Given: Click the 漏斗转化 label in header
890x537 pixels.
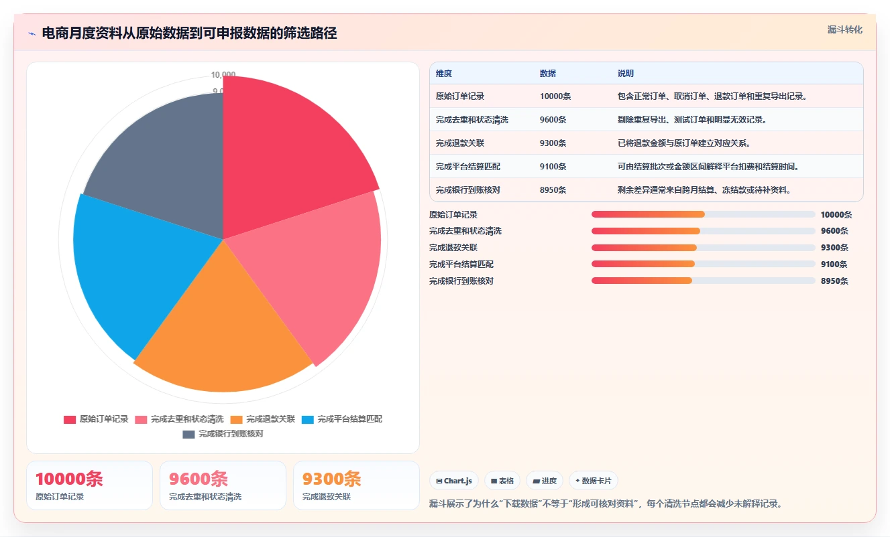Looking at the screenshot, I should 844,29.
